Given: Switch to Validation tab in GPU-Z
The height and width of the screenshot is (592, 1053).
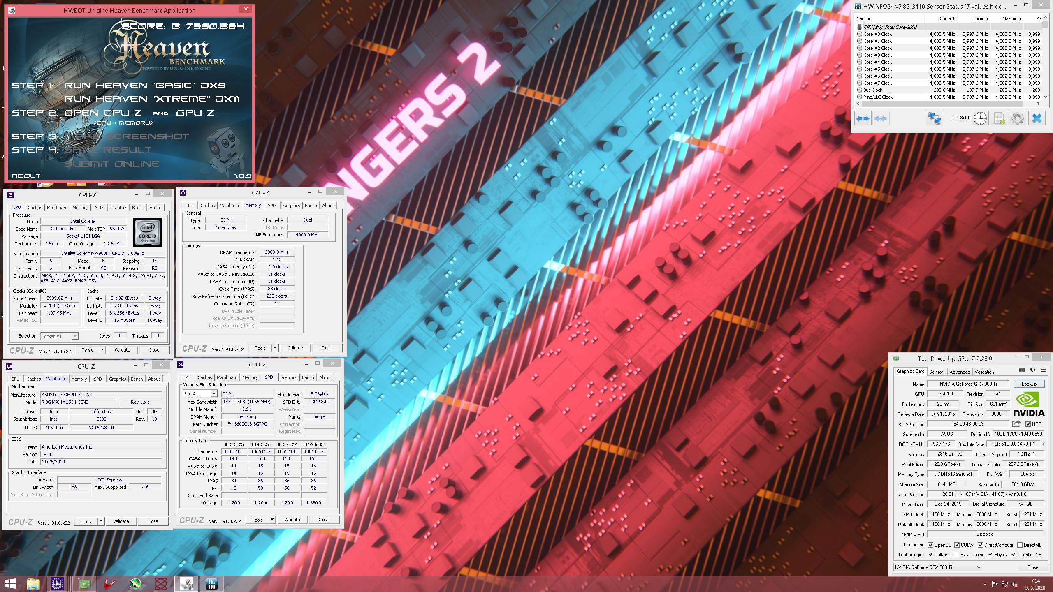Looking at the screenshot, I should [984, 372].
